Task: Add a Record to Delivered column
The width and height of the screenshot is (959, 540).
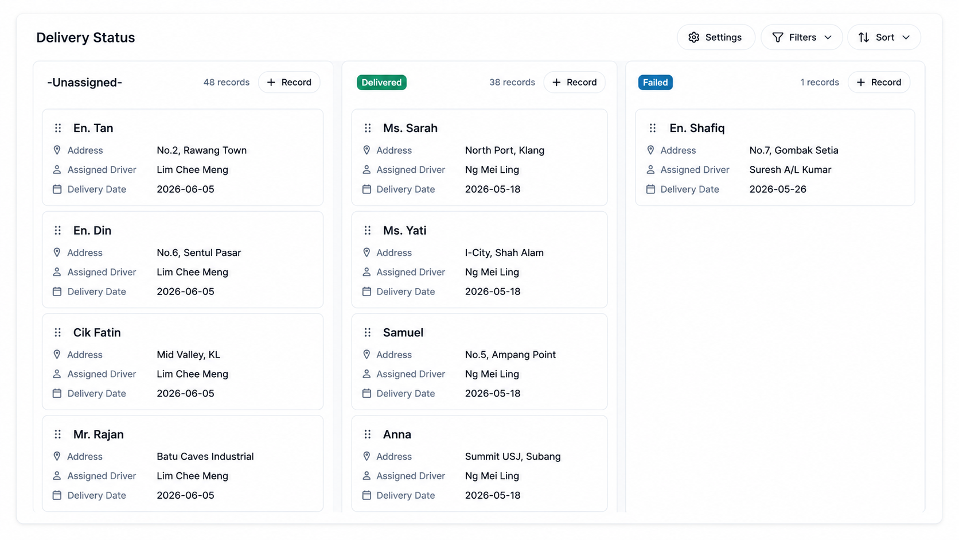Action: [x=574, y=82]
